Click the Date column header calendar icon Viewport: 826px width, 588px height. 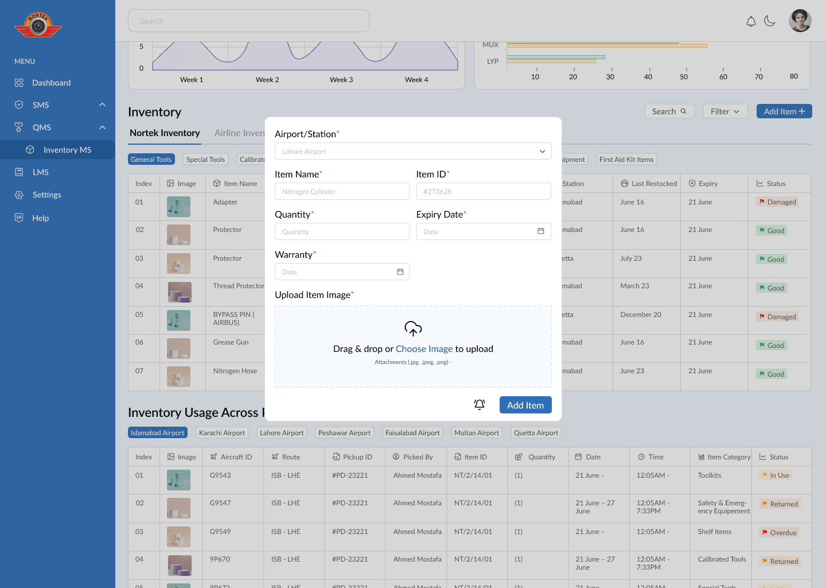(x=579, y=457)
